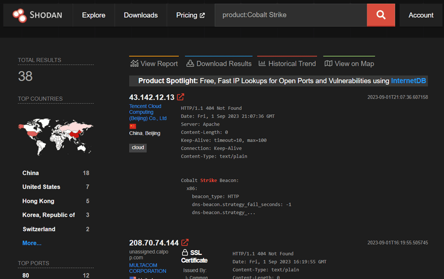Open the Account menu
The height and width of the screenshot is (279, 444).
(x=421, y=15)
